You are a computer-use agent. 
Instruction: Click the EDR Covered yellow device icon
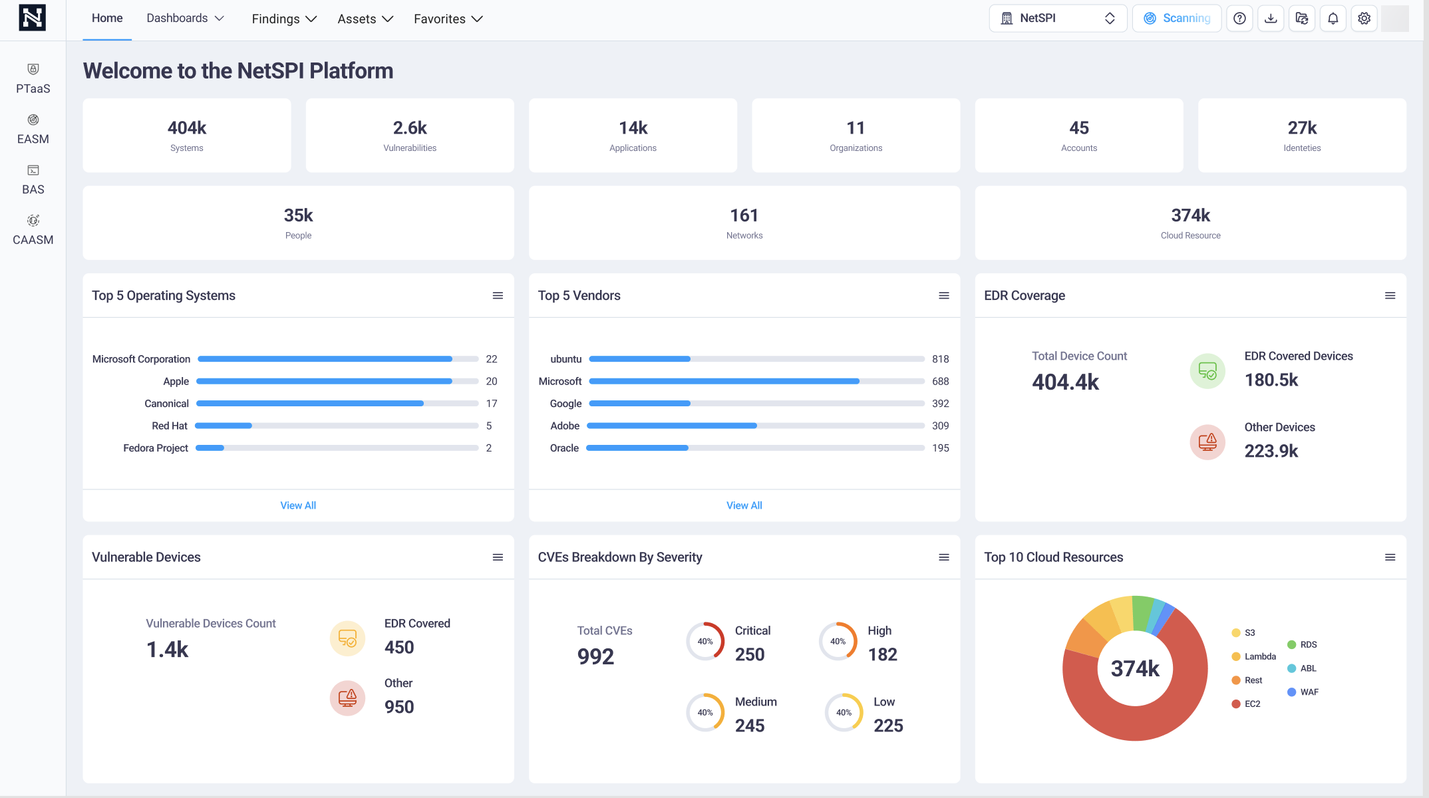tap(347, 638)
